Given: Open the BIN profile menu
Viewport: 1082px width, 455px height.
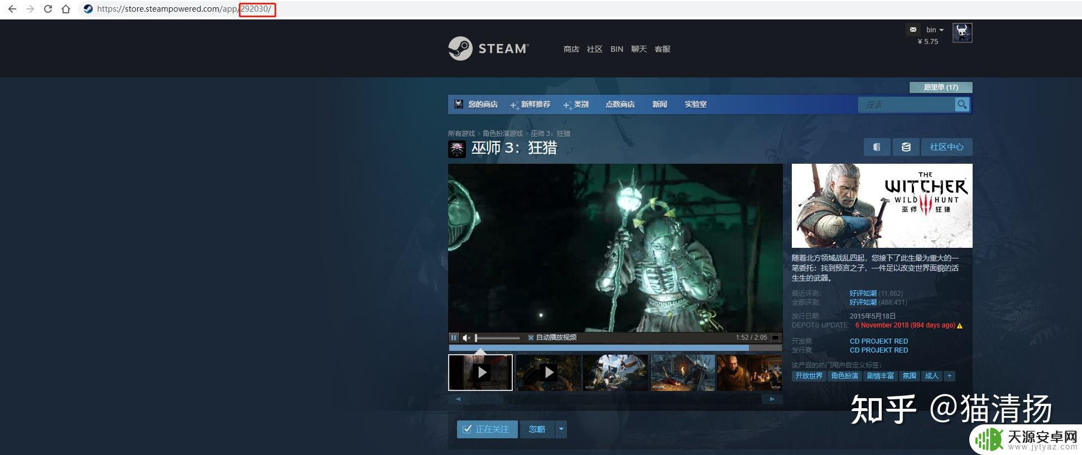Looking at the screenshot, I should pyautogui.click(x=617, y=49).
